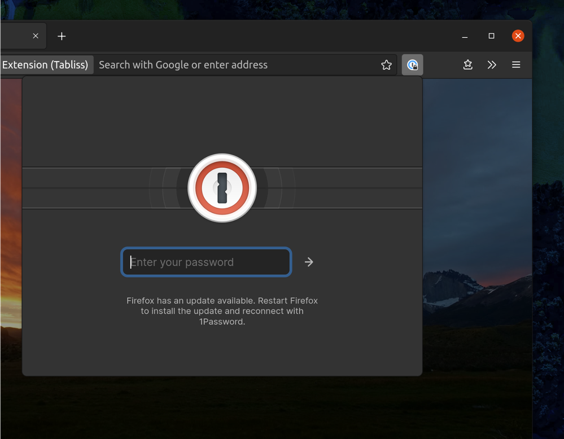Minimize the Firefox window
The width and height of the screenshot is (564, 439).
click(465, 36)
